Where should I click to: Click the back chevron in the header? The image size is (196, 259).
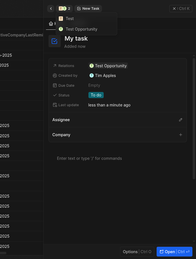click(x=51, y=9)
